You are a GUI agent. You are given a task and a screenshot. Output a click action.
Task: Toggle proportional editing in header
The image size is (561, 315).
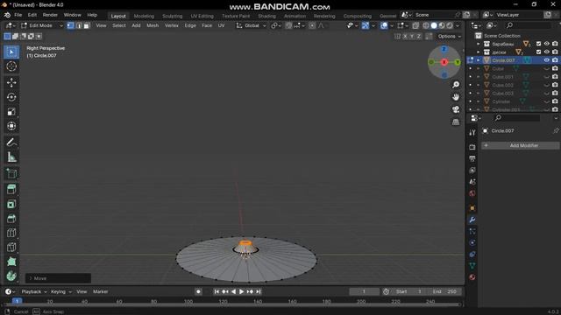312,25
